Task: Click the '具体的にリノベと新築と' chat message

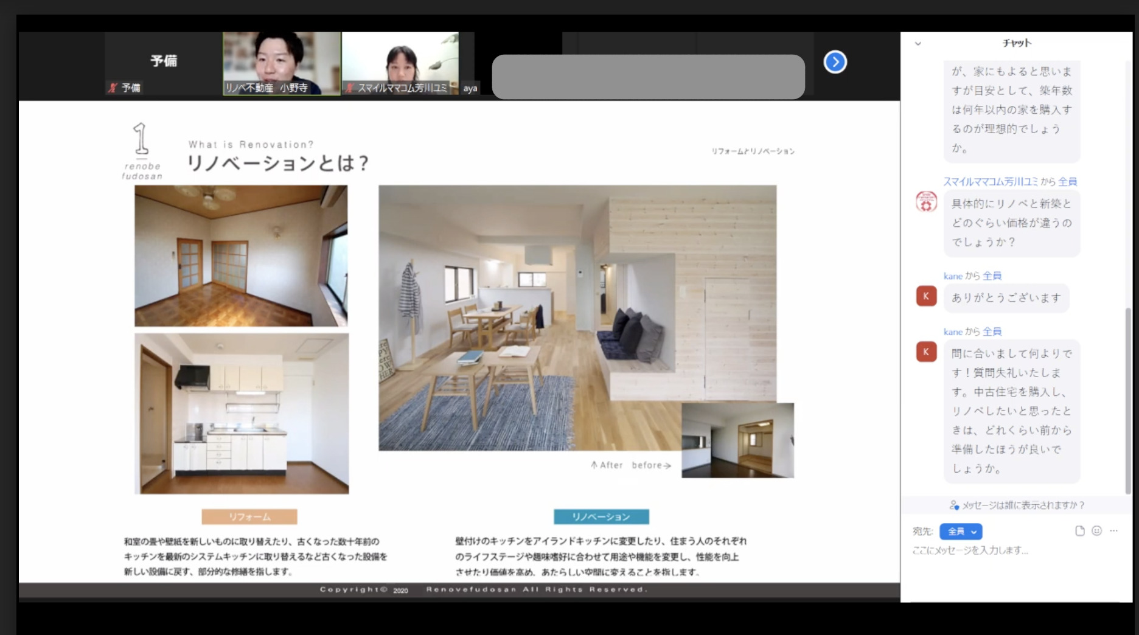Action: tap(1012, 223)
